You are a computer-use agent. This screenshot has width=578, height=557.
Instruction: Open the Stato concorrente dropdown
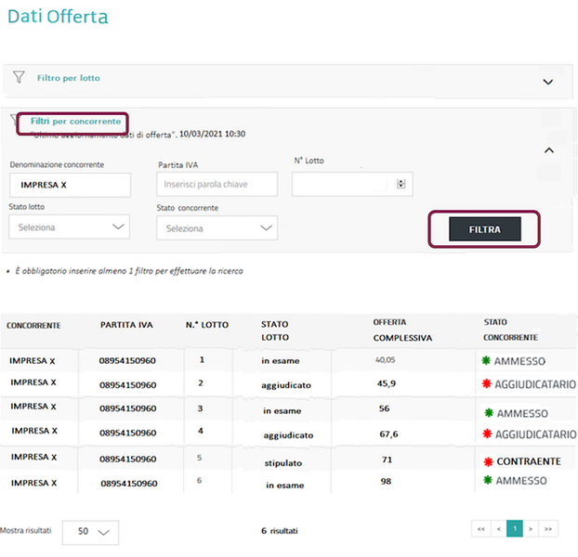click(x=217, y=227)
